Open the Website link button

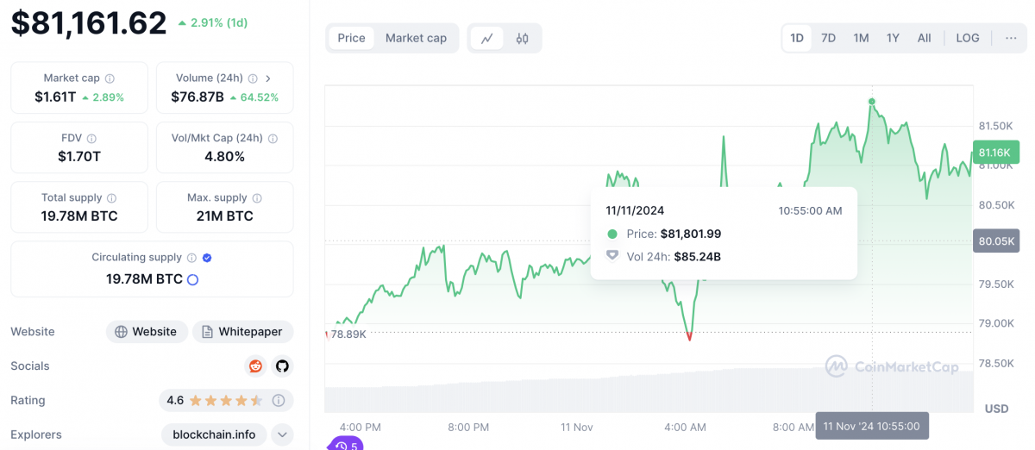(x=146, y=332)
